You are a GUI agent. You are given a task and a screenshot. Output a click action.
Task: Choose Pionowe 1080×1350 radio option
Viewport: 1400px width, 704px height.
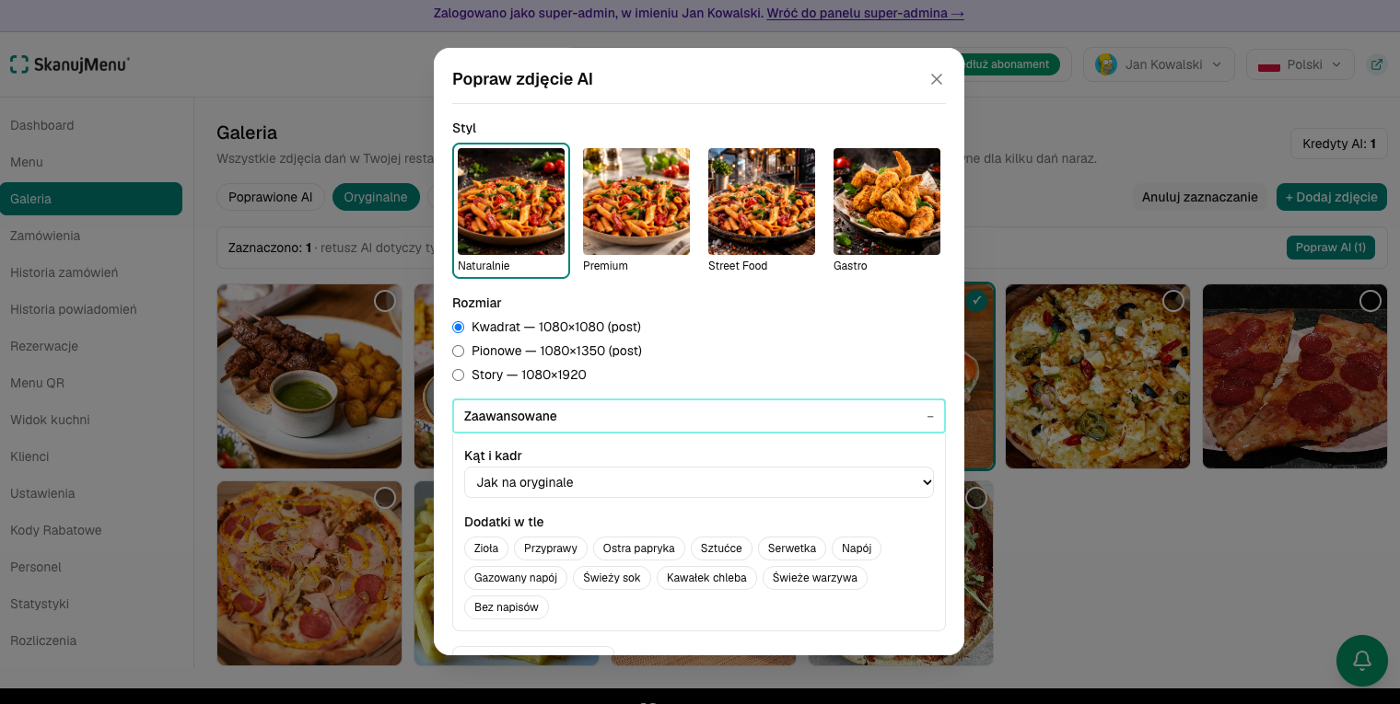(x=459, y=351)
